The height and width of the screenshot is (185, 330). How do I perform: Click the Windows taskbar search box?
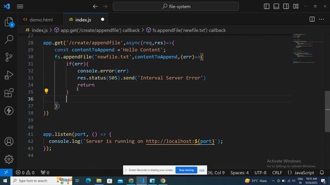click(41, 180)
